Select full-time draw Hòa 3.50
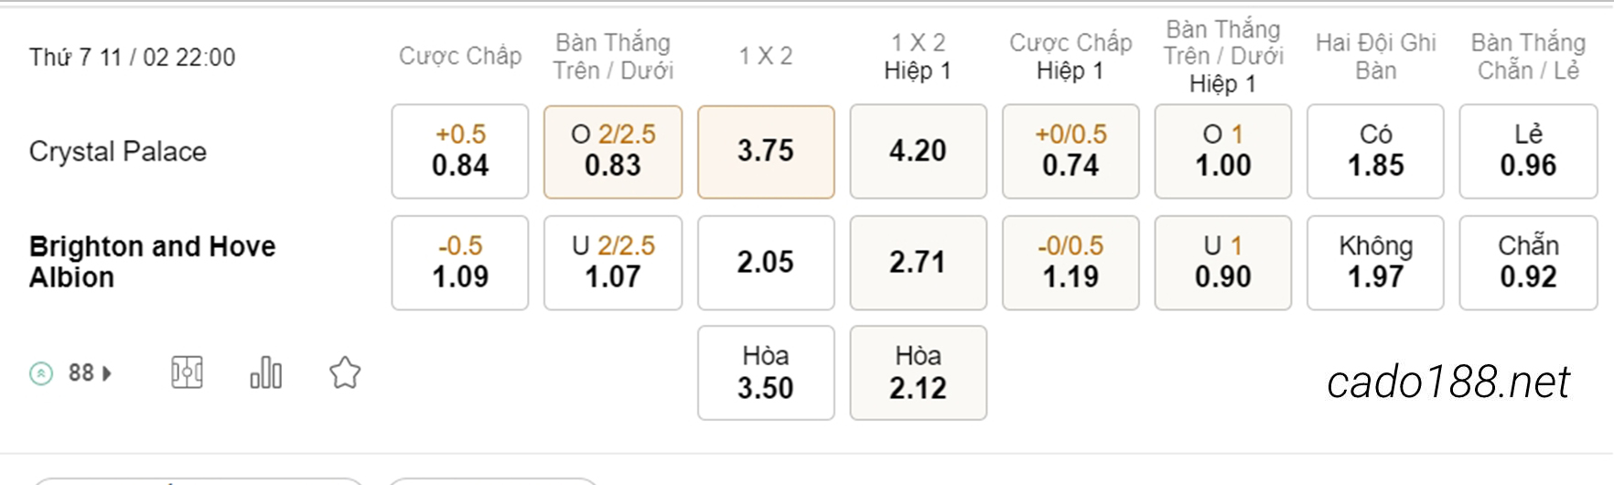This screenshot has height=485, width=1614. (766, 372)
